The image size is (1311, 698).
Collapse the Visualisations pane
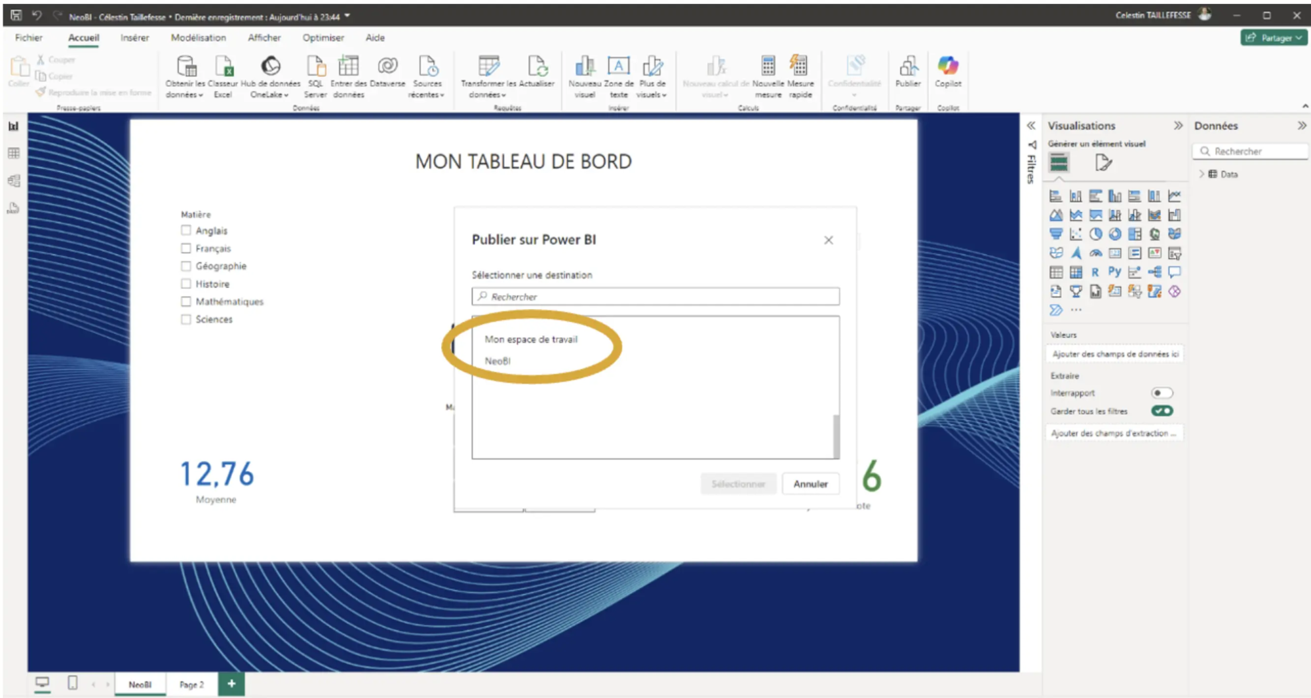(1178, 125)
